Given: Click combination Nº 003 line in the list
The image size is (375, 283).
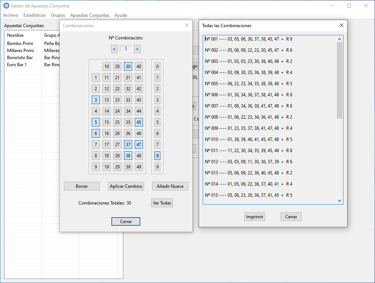Looking at the screenshot, I should [x=248, y=61].
